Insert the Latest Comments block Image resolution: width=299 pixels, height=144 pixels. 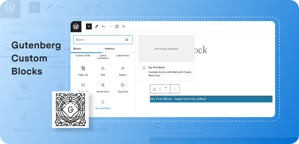(103, 57)
